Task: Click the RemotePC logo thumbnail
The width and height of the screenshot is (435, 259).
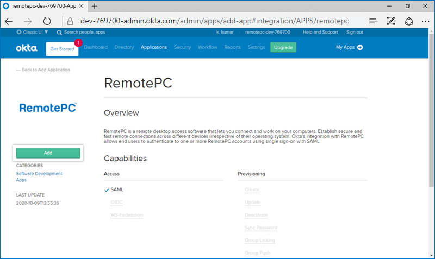Action: pos(48,108)
